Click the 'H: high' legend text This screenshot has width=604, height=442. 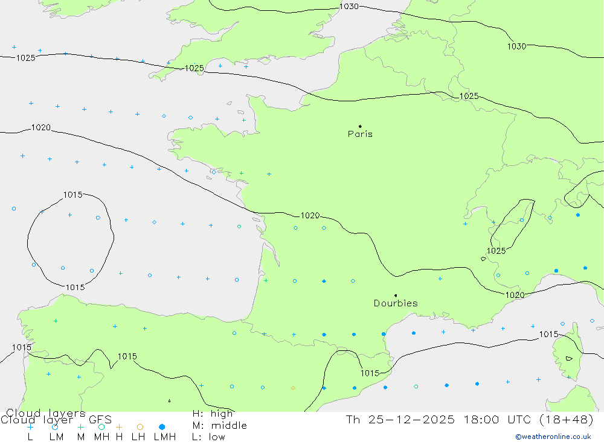(213, 414)
